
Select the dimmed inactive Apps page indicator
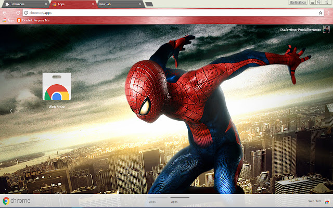tap(158, 200)
